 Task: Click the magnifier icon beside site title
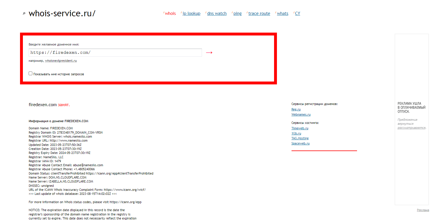[24, 13]
